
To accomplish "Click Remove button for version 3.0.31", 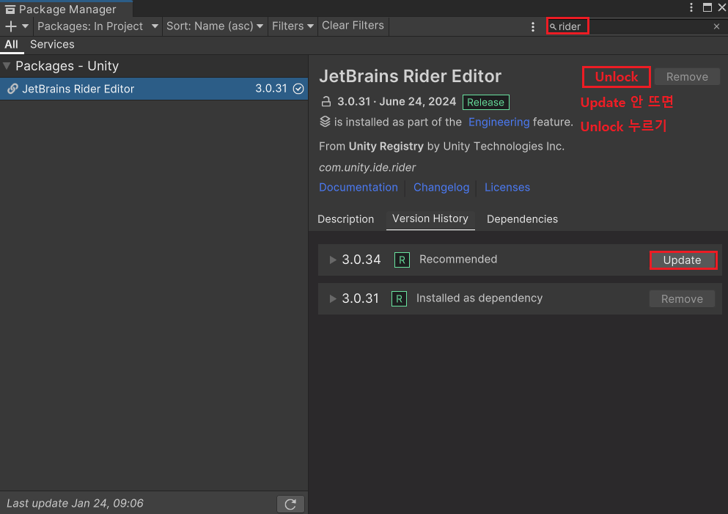I will 682,299.
